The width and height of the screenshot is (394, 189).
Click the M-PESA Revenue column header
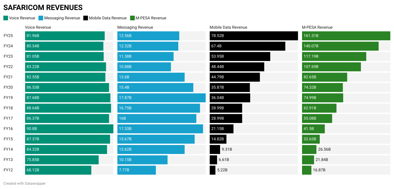tap(317, 27)
